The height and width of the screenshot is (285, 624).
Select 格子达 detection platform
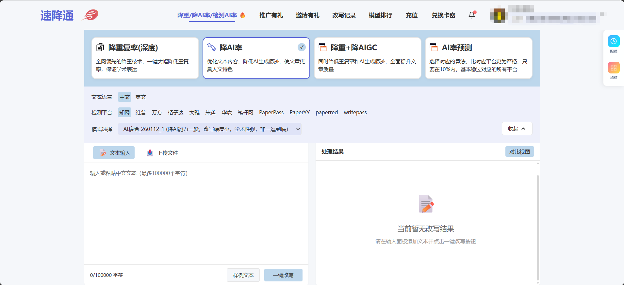pos(175,112)
